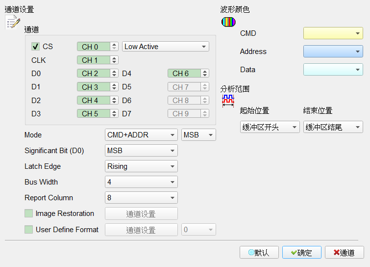Click the D3 channel CH 5 stepper arrows

(x=114, y=114)
